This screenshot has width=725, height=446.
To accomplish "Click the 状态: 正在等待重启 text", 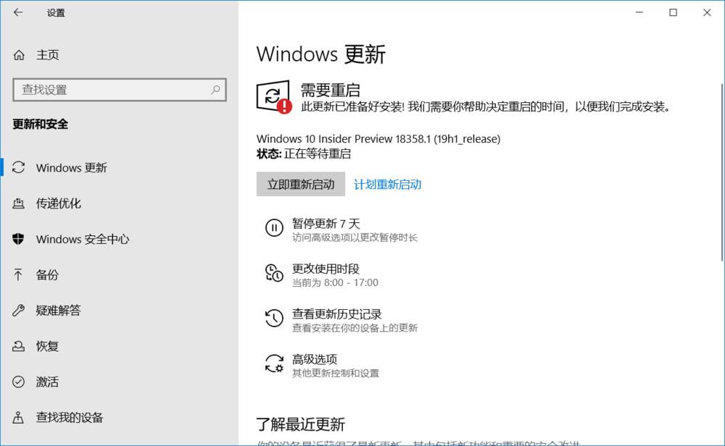I will coord(304,153).
